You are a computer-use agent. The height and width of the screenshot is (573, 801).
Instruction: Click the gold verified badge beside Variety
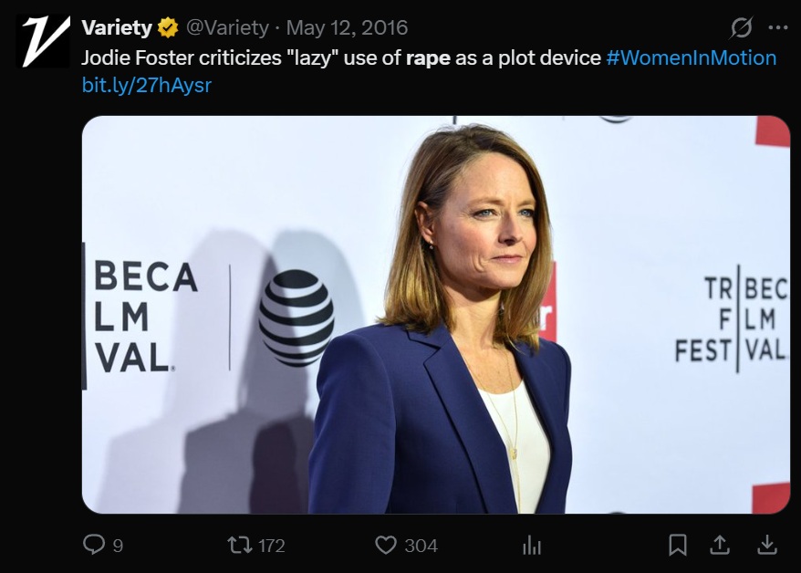click(x=169, y=27)
